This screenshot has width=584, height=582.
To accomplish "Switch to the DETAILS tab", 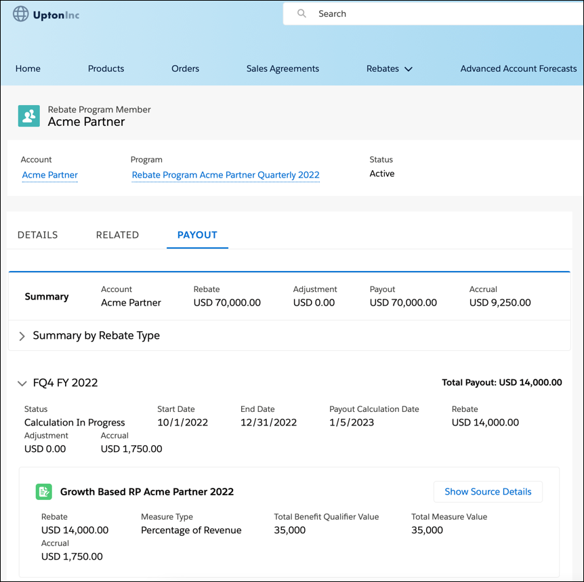I will click(x=37, y=234).
